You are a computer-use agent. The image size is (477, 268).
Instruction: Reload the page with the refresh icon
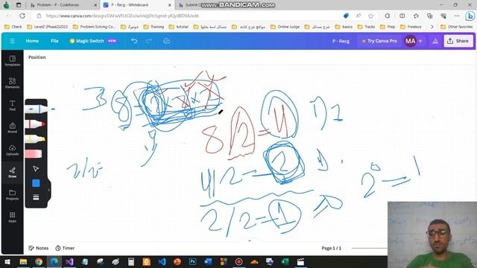22,16
